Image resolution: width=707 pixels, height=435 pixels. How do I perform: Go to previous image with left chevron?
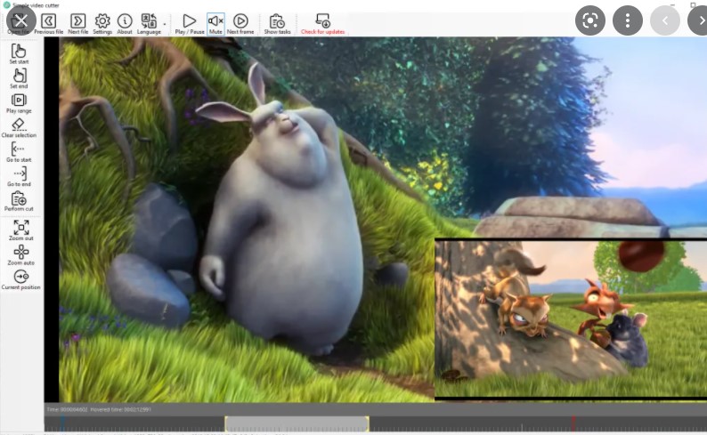click(x=665, y=20)
